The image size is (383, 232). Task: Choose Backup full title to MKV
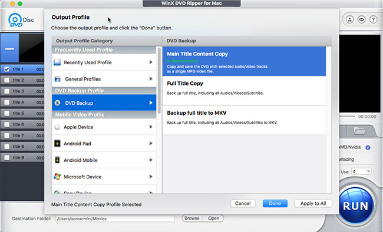coord(245,120)
